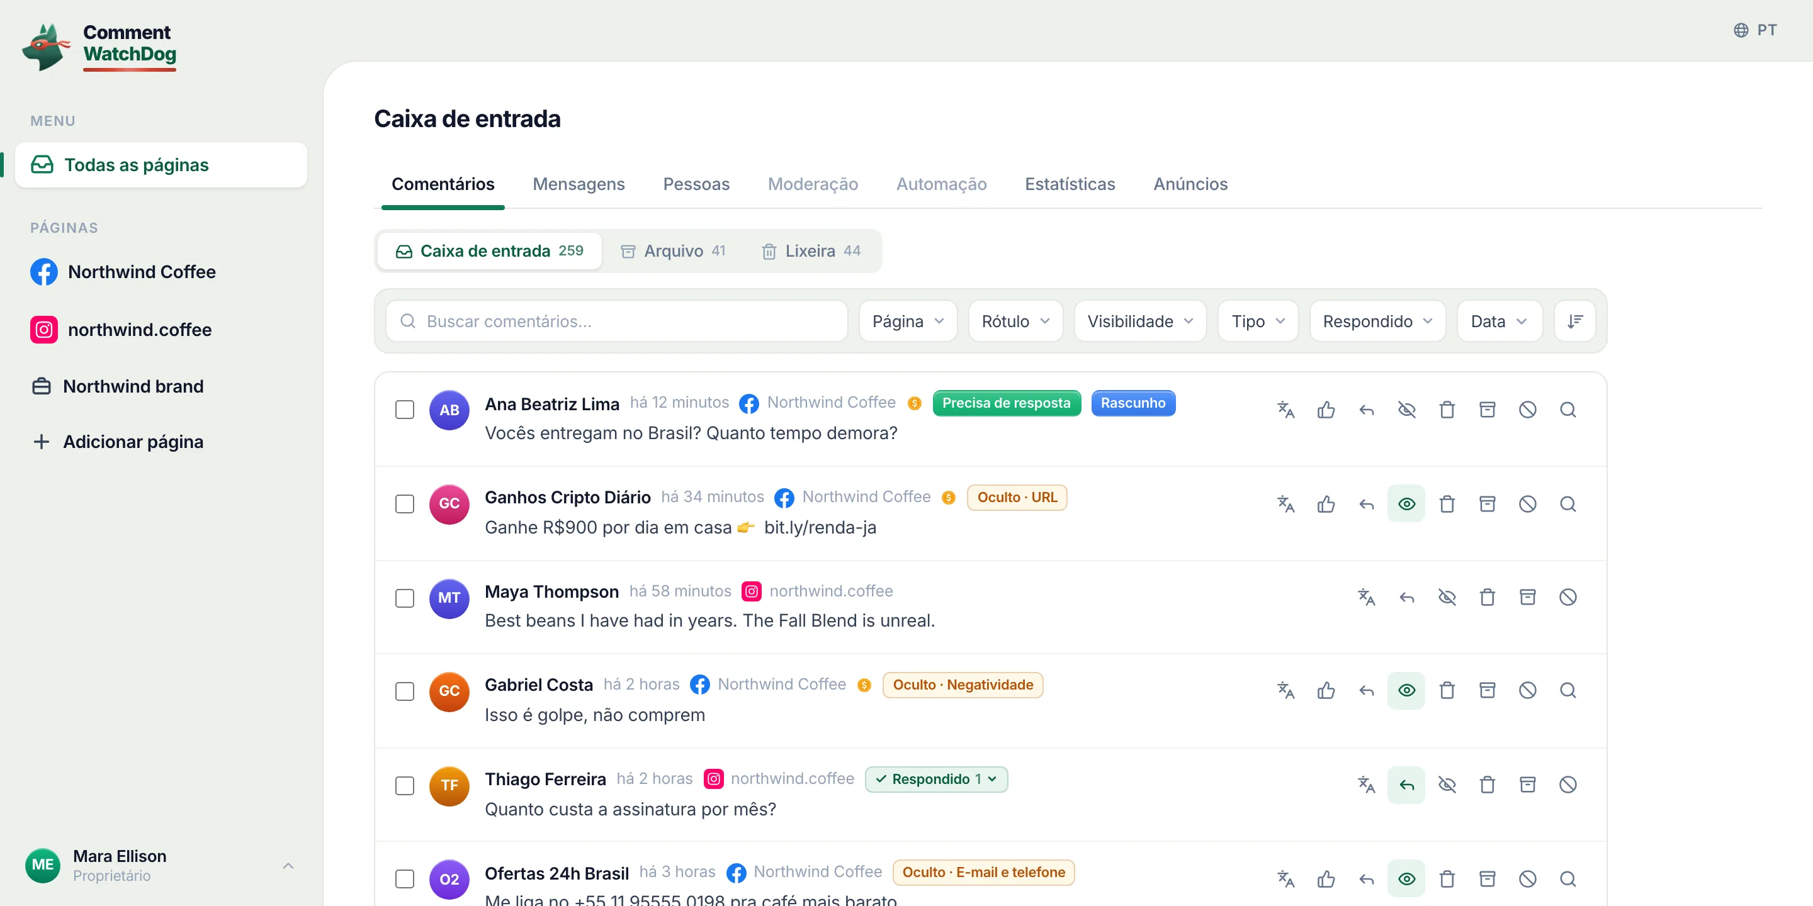Viewport: 1813px width, 906px height.
Task: Unhide the Ganhos Cripto Diário comment
Action: [x=1406, y=503]
